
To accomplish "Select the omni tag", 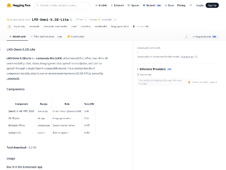I will click(x=74, y=26).
